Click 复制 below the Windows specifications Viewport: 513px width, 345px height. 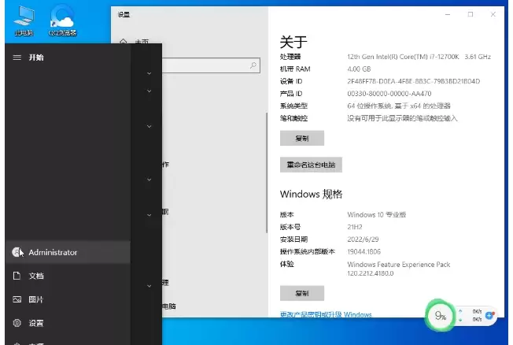[302, 293]
